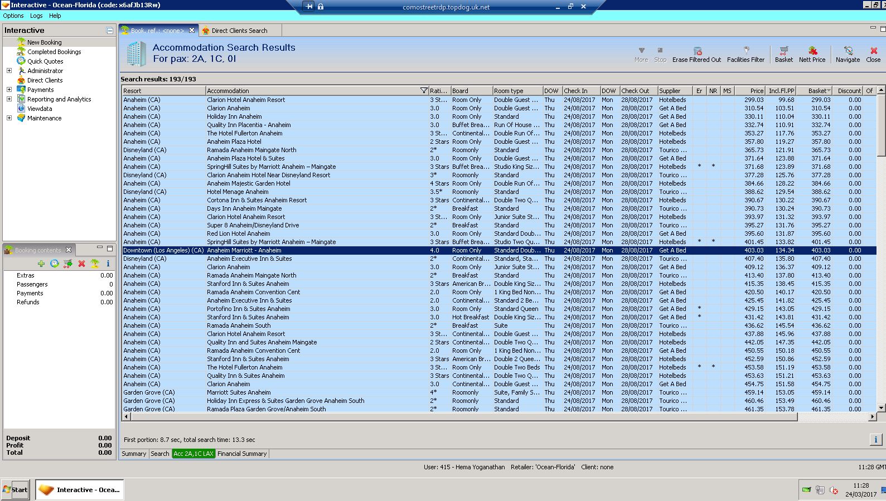
Task: Click the Extras row in Booking contents
Action: (x=59, y=275)
